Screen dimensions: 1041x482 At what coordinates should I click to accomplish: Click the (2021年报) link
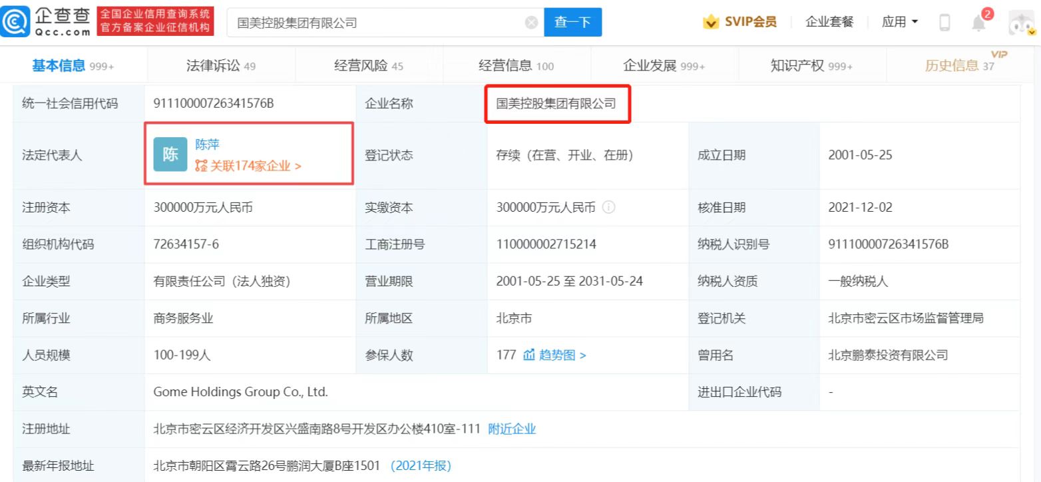[x=421, y=466]
